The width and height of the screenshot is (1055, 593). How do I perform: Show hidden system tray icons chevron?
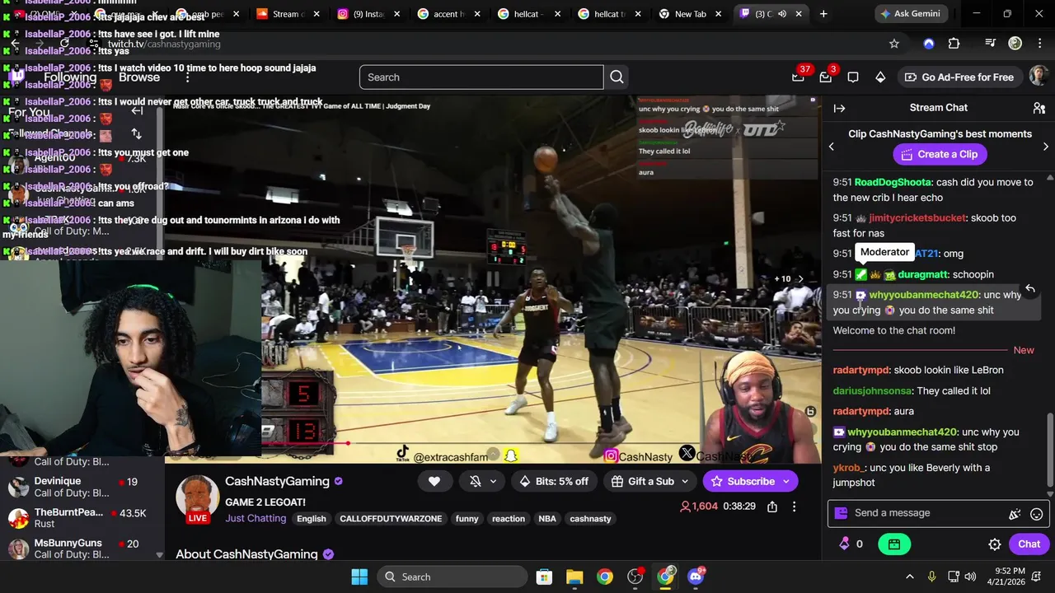click(910, 577)
